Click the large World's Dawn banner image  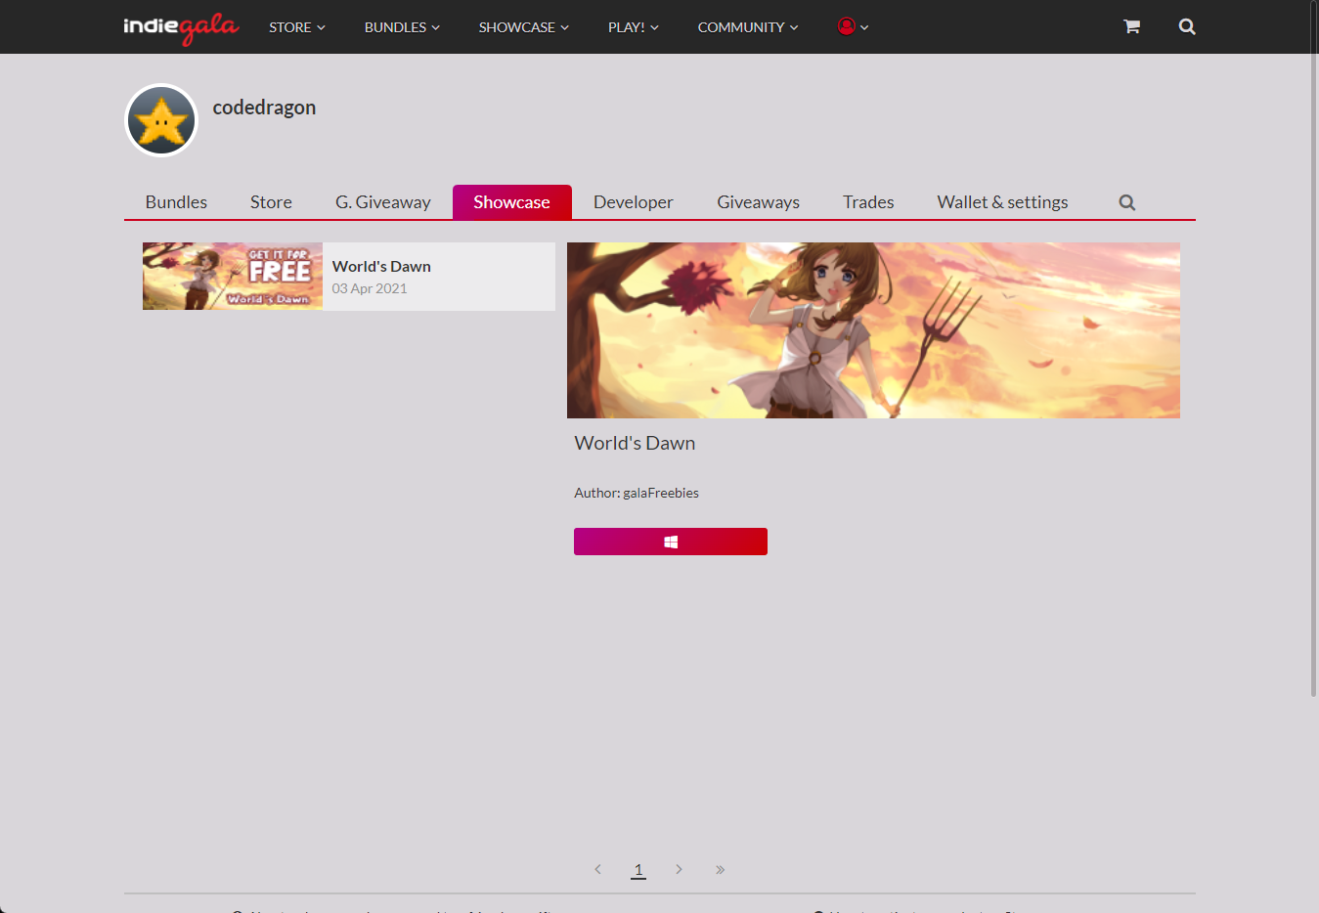873,330
